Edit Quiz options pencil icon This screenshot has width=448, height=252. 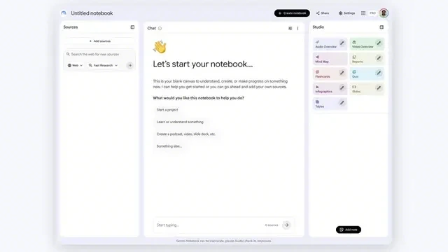379,73
